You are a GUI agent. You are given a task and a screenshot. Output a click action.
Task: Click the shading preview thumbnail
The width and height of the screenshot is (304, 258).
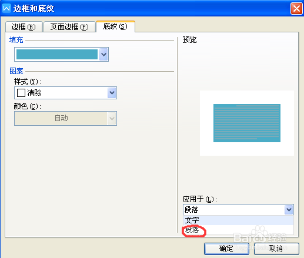[x=247, y=123]
